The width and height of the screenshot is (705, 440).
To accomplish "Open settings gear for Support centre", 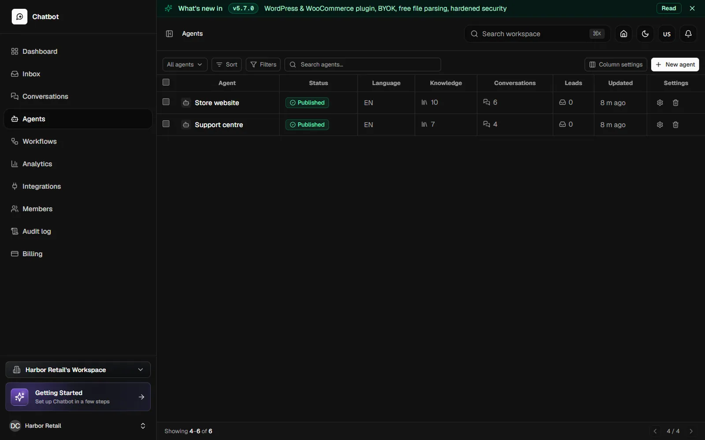I will pos(660,125).
